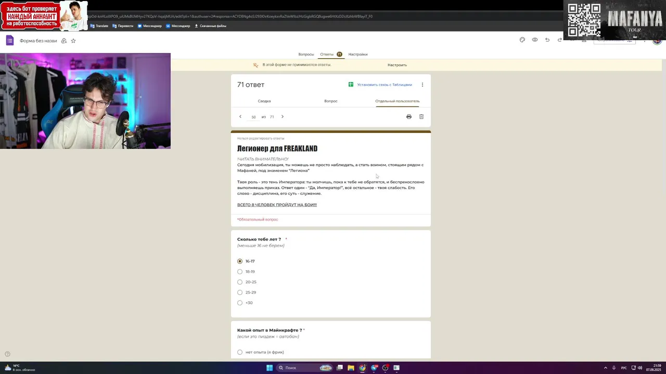Click the 'Сколько тебе лет ?' question title
Image resolution: width=666 pixels, height=374 pixels.
[259, 239]
